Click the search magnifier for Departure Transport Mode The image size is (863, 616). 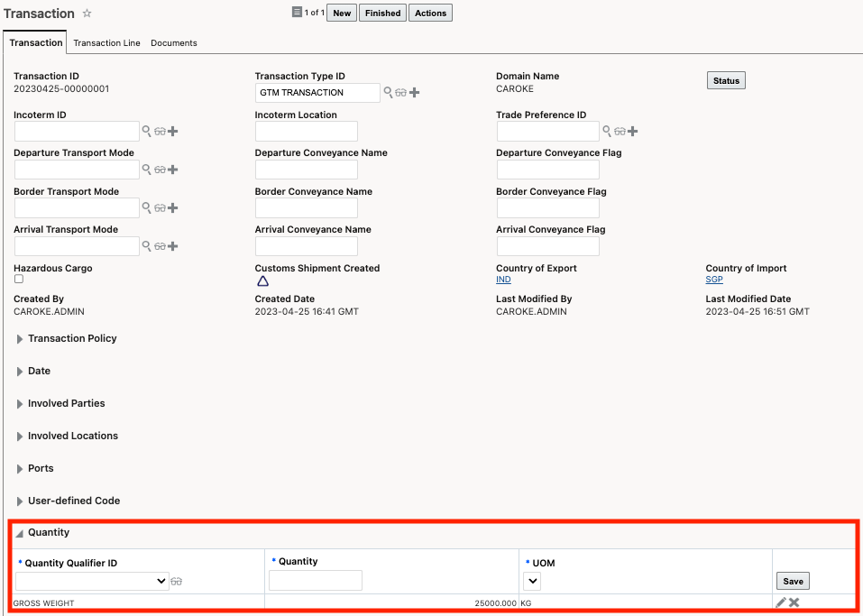tap(147, 170)
